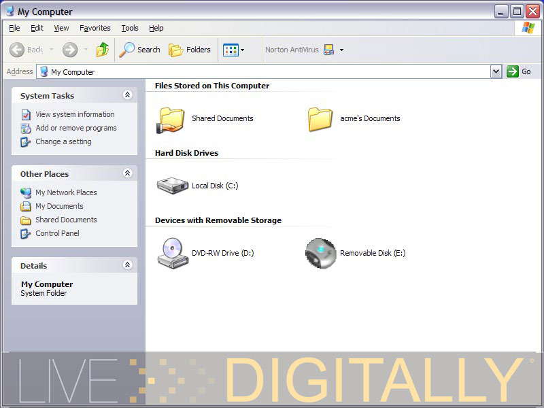Open the Control Panel link
Image resolution: width=544 pixels, height=408 pixels.
pyautogui.click(x=57, y=233)
